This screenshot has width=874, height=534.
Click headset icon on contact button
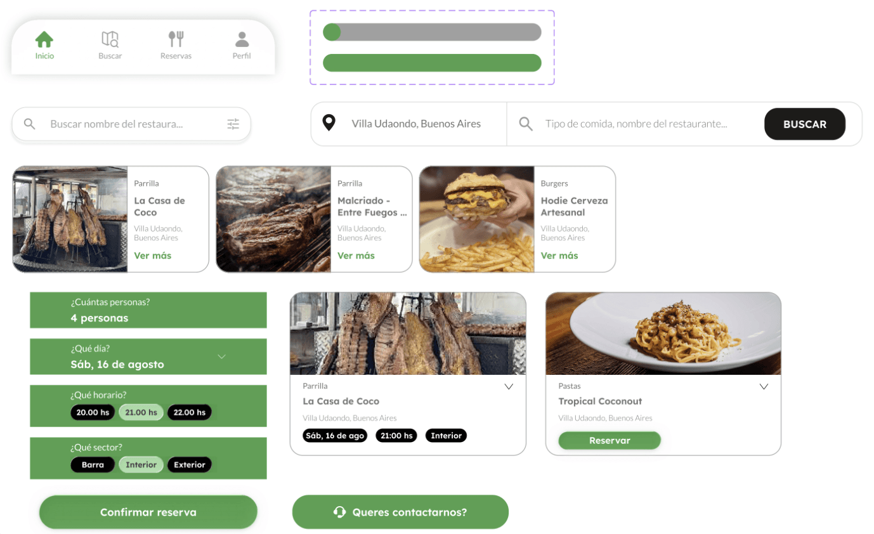[339, 512]
